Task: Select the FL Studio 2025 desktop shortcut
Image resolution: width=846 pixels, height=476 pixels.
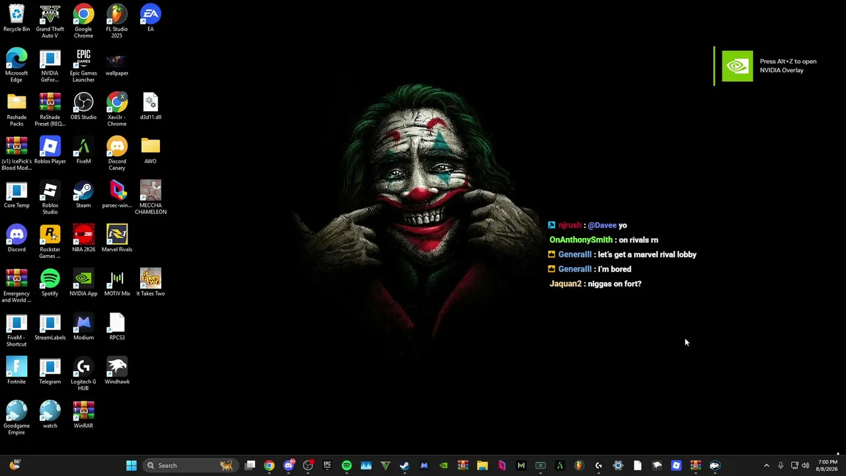Action: tap(117, 21)
